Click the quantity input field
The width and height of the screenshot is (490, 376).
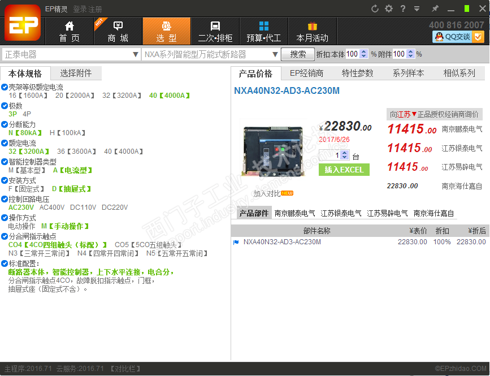pyautogui.click(x=329, y=155)
